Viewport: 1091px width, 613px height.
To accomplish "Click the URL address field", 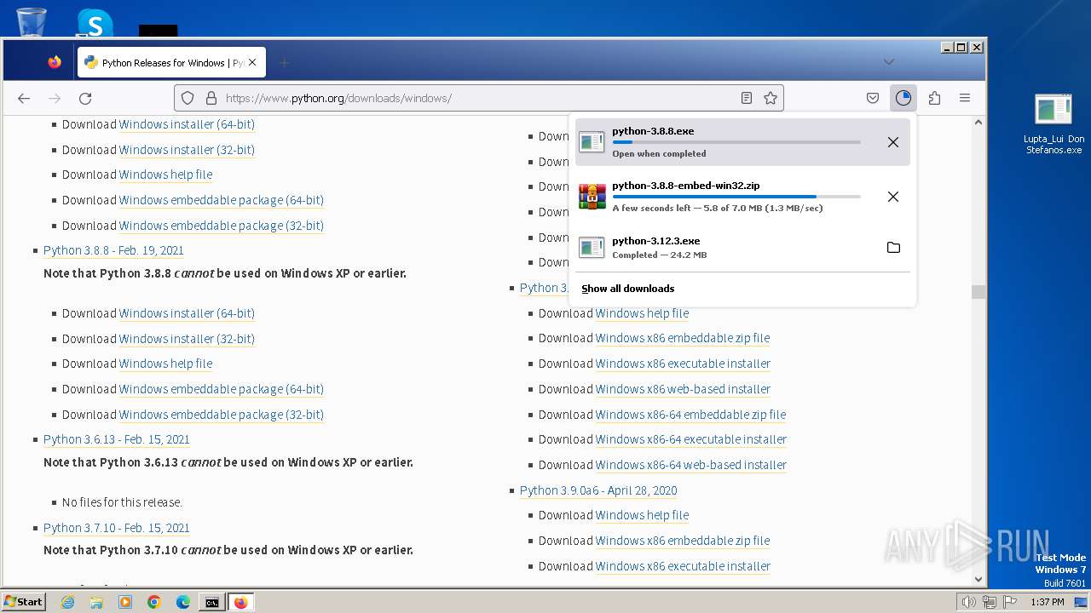I will (x=478, y=98).
